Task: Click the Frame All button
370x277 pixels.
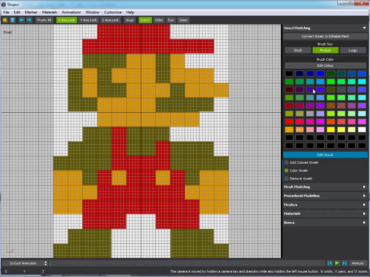Action: tap(44, 20)
